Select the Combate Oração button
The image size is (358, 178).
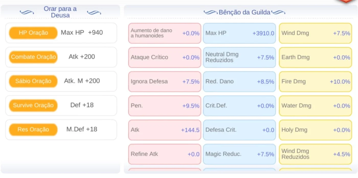point(33,57)
